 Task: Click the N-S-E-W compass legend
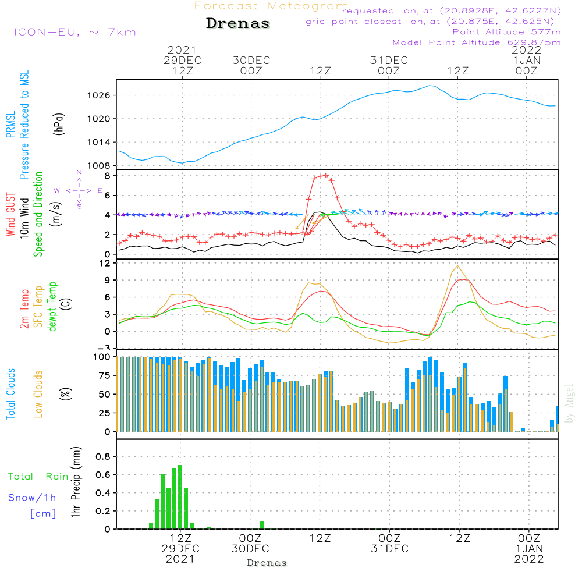[79, 190]
